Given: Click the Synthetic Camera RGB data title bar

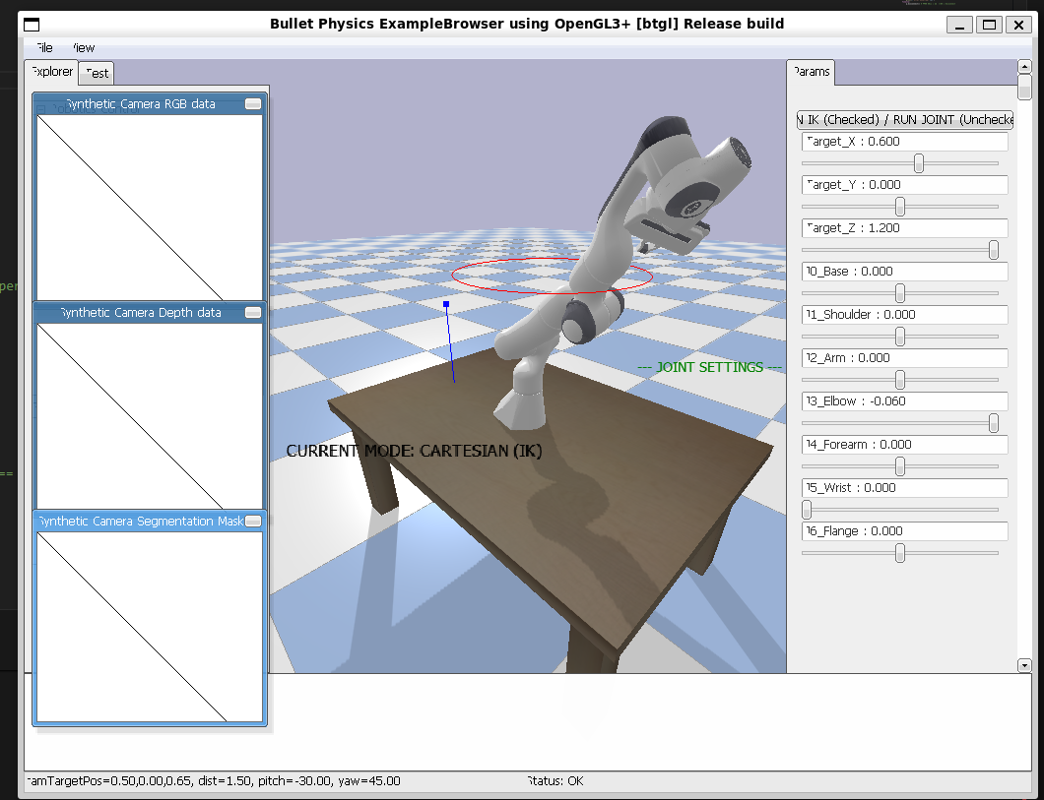Looking at the screenshot, I should (139, 103).
